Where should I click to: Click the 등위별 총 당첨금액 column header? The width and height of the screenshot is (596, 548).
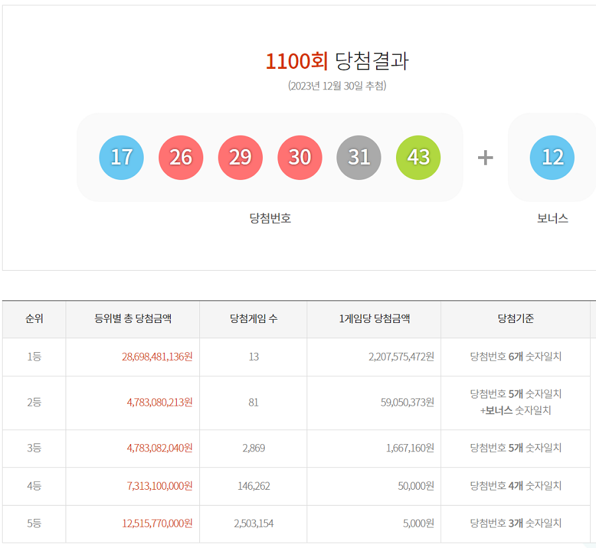[133, 319]
